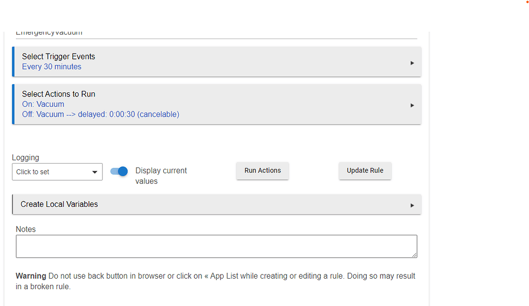Click the Notes field label

tap(26, 229)
